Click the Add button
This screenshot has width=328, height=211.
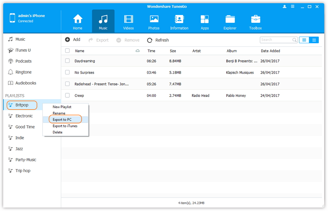73,40
